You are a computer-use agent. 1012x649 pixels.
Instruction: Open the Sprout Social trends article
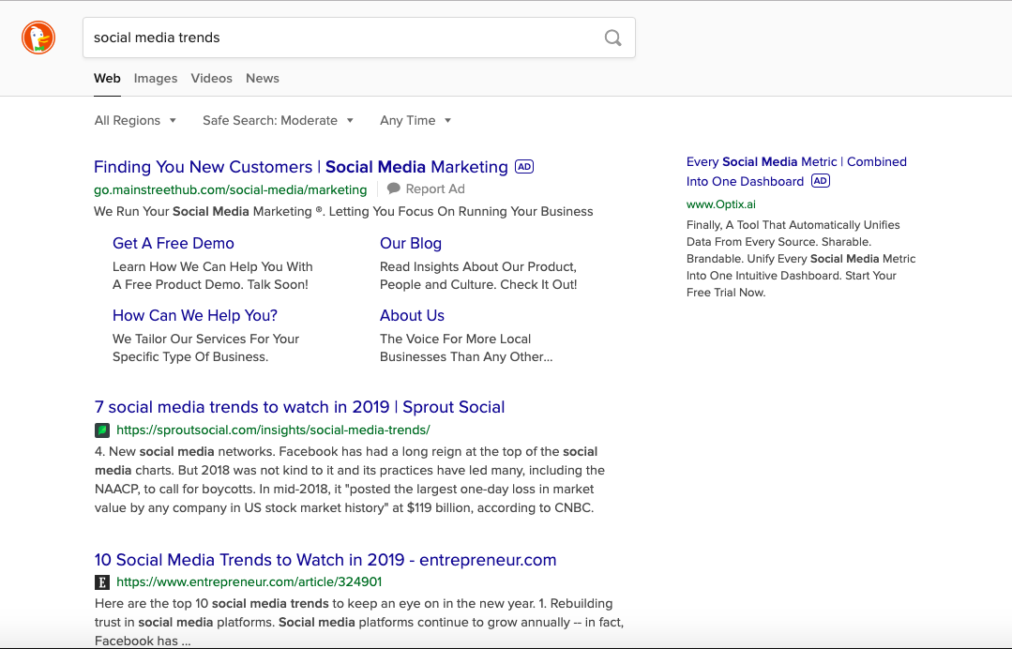[x=298, y=407]
